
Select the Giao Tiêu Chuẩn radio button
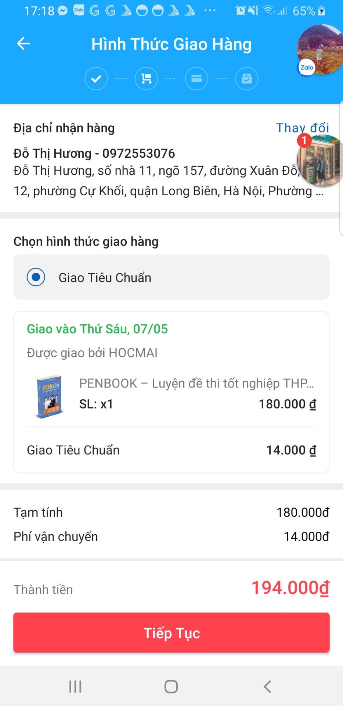click(x=36, y=277)
